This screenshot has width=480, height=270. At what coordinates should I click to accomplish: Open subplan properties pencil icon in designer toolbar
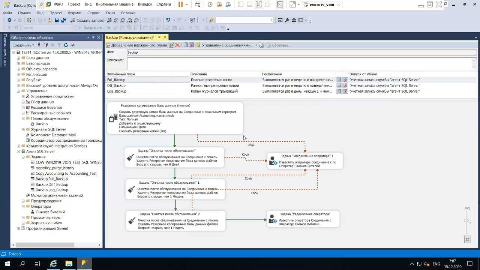(171, 45)
